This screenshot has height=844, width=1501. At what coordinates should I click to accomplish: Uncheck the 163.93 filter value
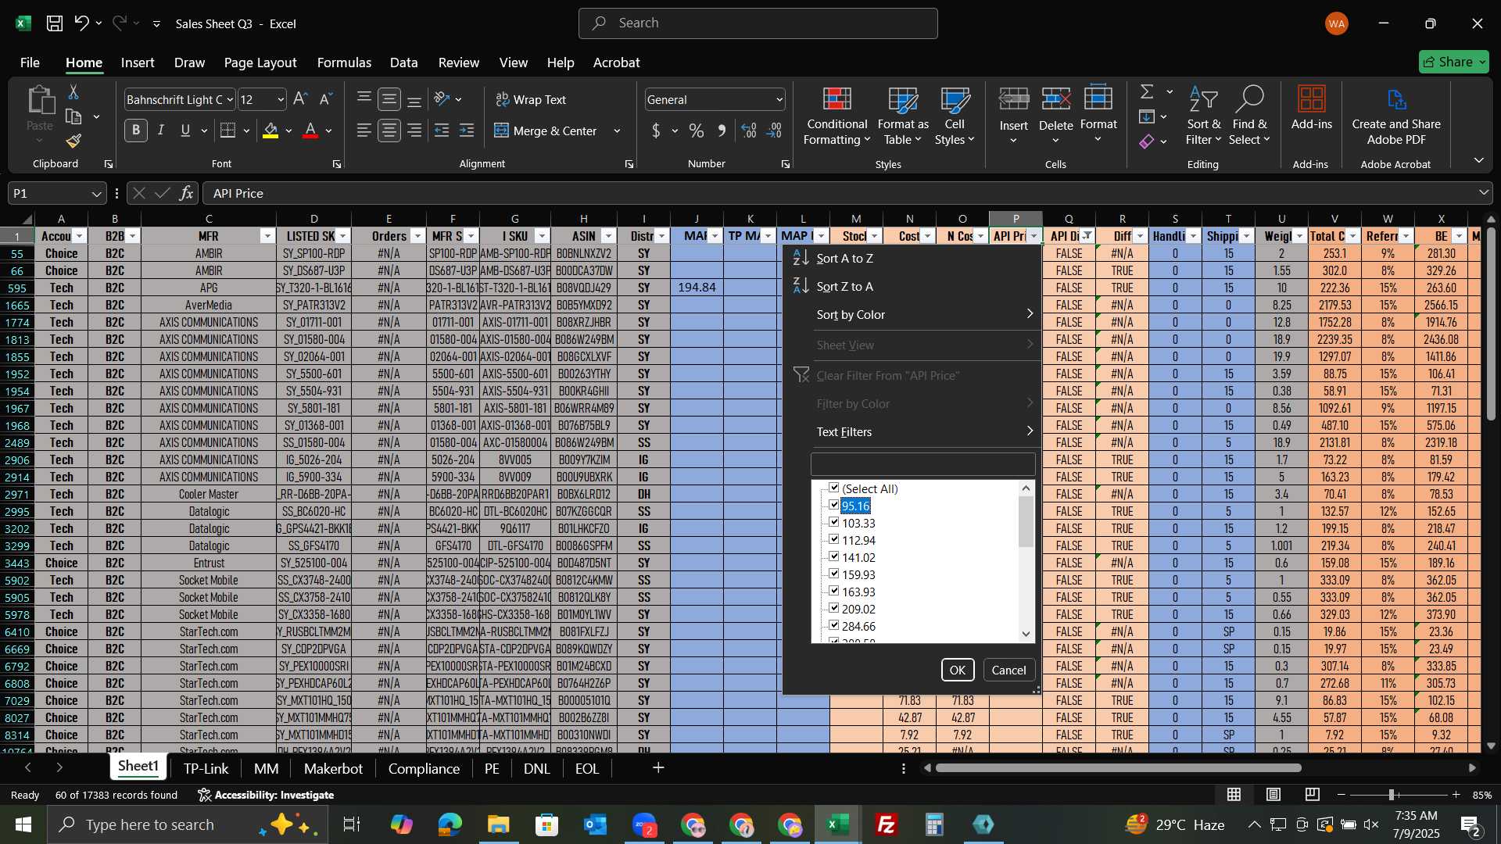coord(834,591)
